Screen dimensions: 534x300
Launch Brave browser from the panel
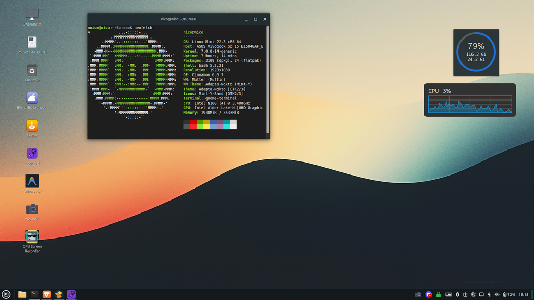(x=46, y=294)
